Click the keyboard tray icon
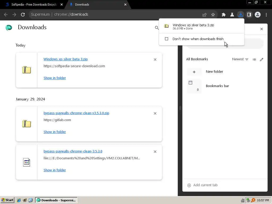This screenshot has width=272, height=204. (243, 201)
